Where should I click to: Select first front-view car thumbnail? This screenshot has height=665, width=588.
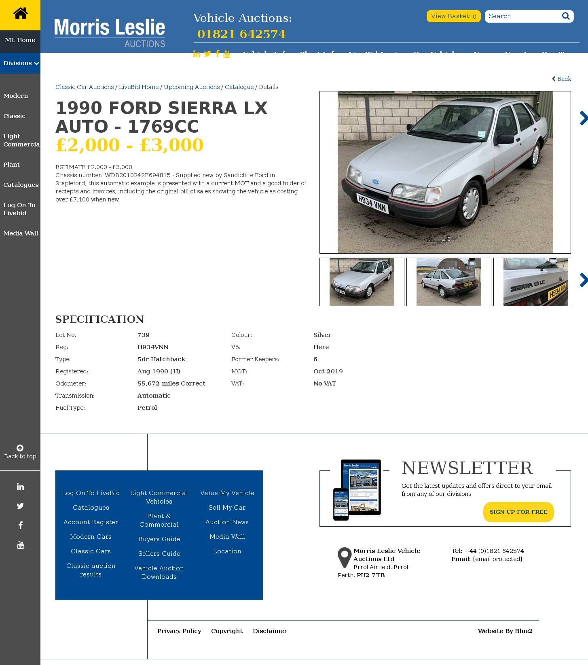[362, 282]
